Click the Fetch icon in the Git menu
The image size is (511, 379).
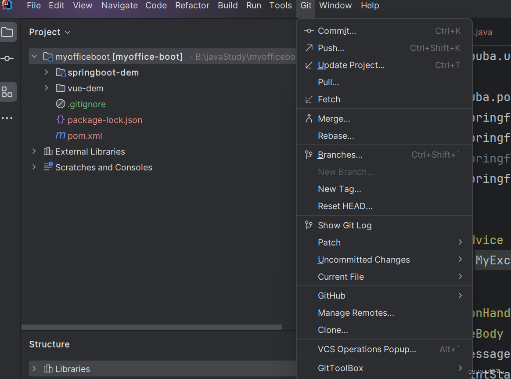pos(309,99)
